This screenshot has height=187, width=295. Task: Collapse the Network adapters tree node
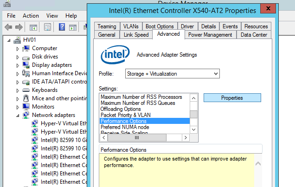point(18,116)
